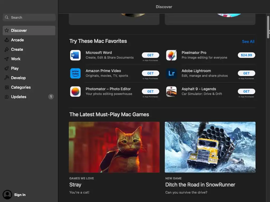270x202 pixels.
Task: Click the user avatar icon beside Sign In
Action: coord(7,195)
